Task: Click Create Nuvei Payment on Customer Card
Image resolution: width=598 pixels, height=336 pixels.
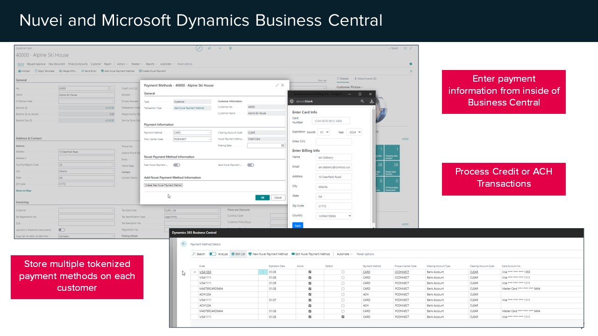Action: (152, 71)
